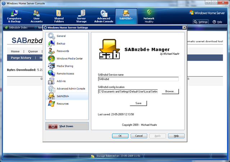Screen dimensions: 230x162
Task: Click SabNZBd+ sidebar sab icon
Action: [51, 96]
